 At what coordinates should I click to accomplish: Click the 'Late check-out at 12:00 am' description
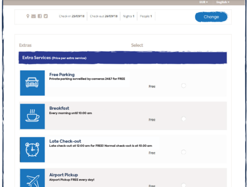point(100,146)
